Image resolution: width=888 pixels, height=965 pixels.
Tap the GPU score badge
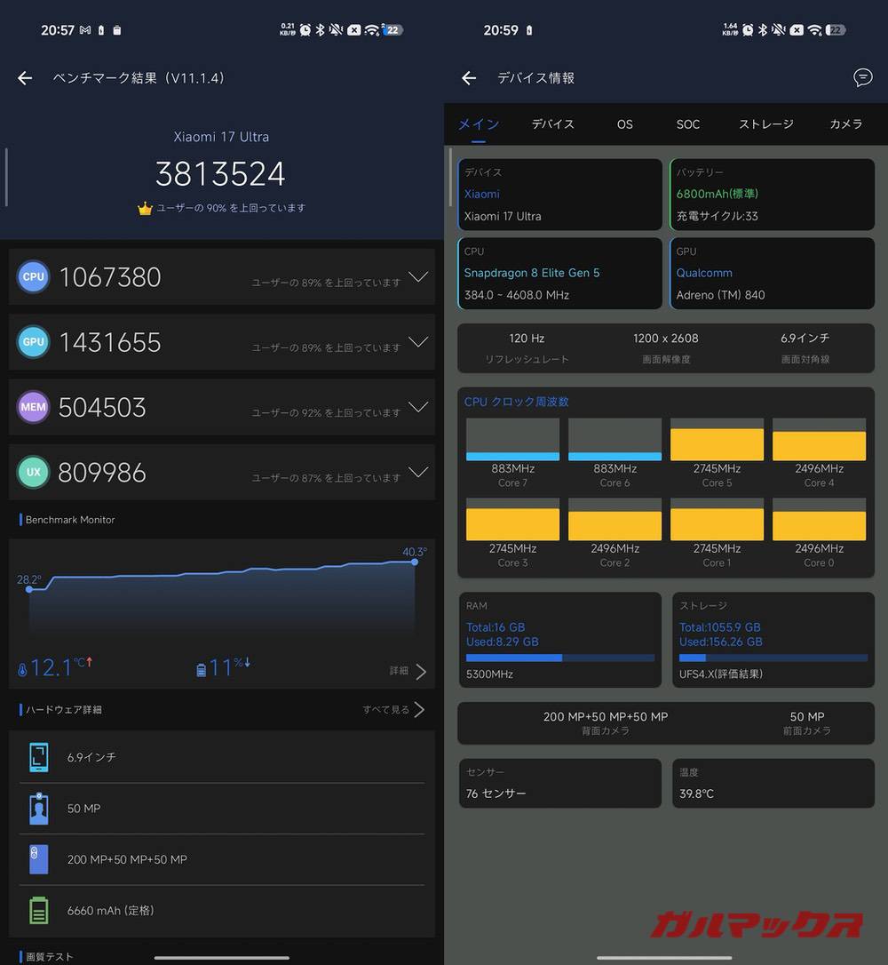tap(33, 341)
